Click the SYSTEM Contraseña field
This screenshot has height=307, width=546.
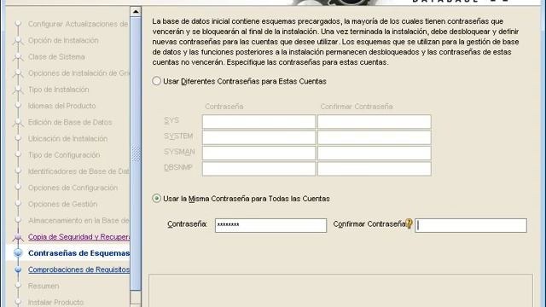(258, 137)
